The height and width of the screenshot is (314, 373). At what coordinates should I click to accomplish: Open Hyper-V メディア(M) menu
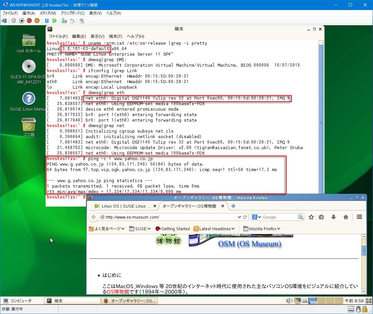(x=48, y=13)
